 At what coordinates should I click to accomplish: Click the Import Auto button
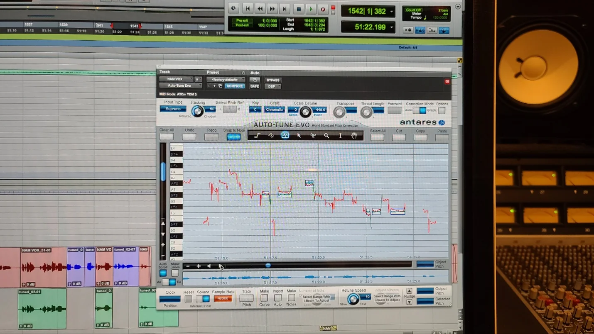click(277, 298)
